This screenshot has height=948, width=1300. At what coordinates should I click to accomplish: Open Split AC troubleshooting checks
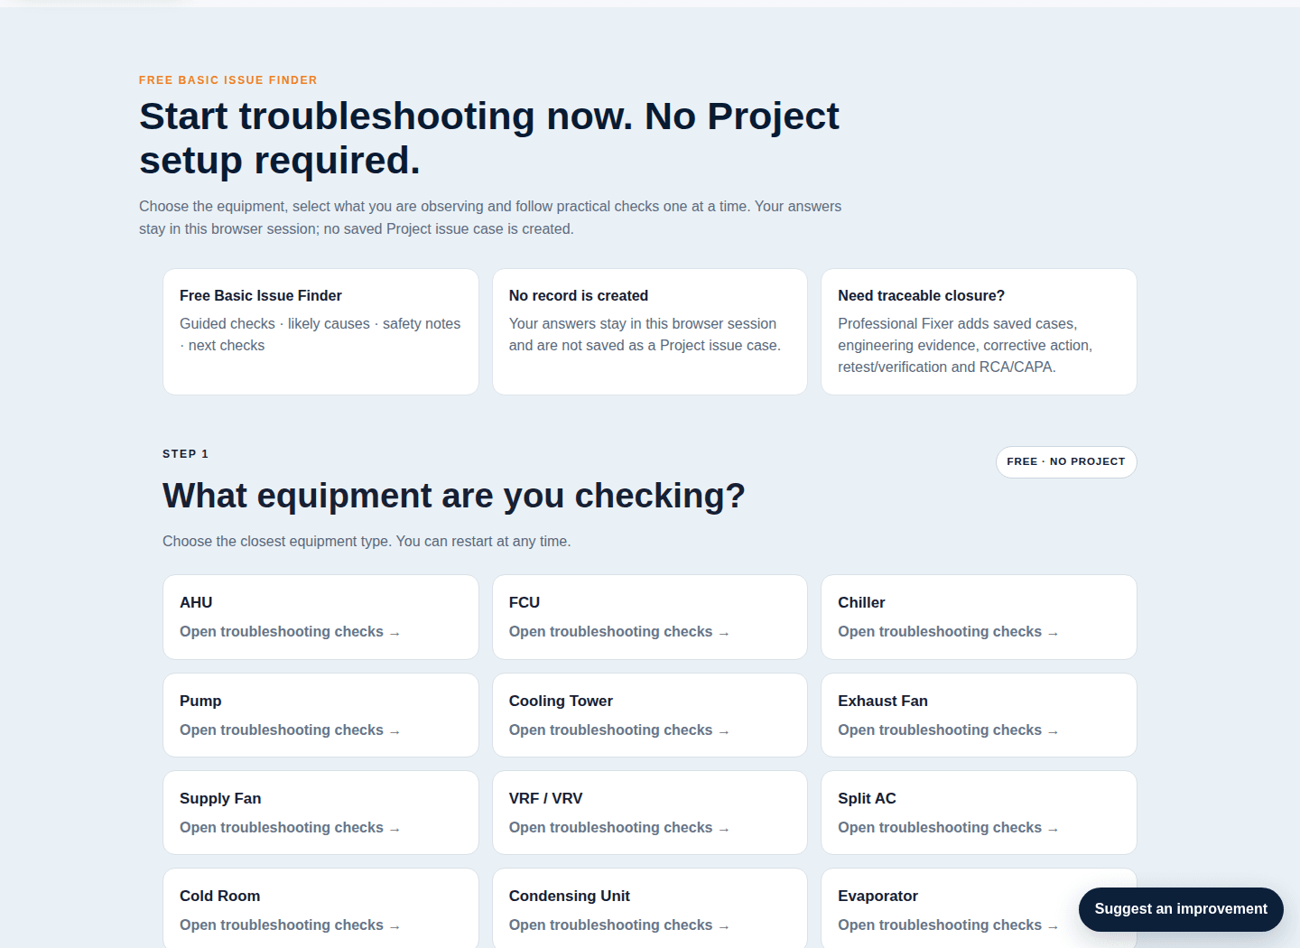pyautogui.click(x=979, y=813)
